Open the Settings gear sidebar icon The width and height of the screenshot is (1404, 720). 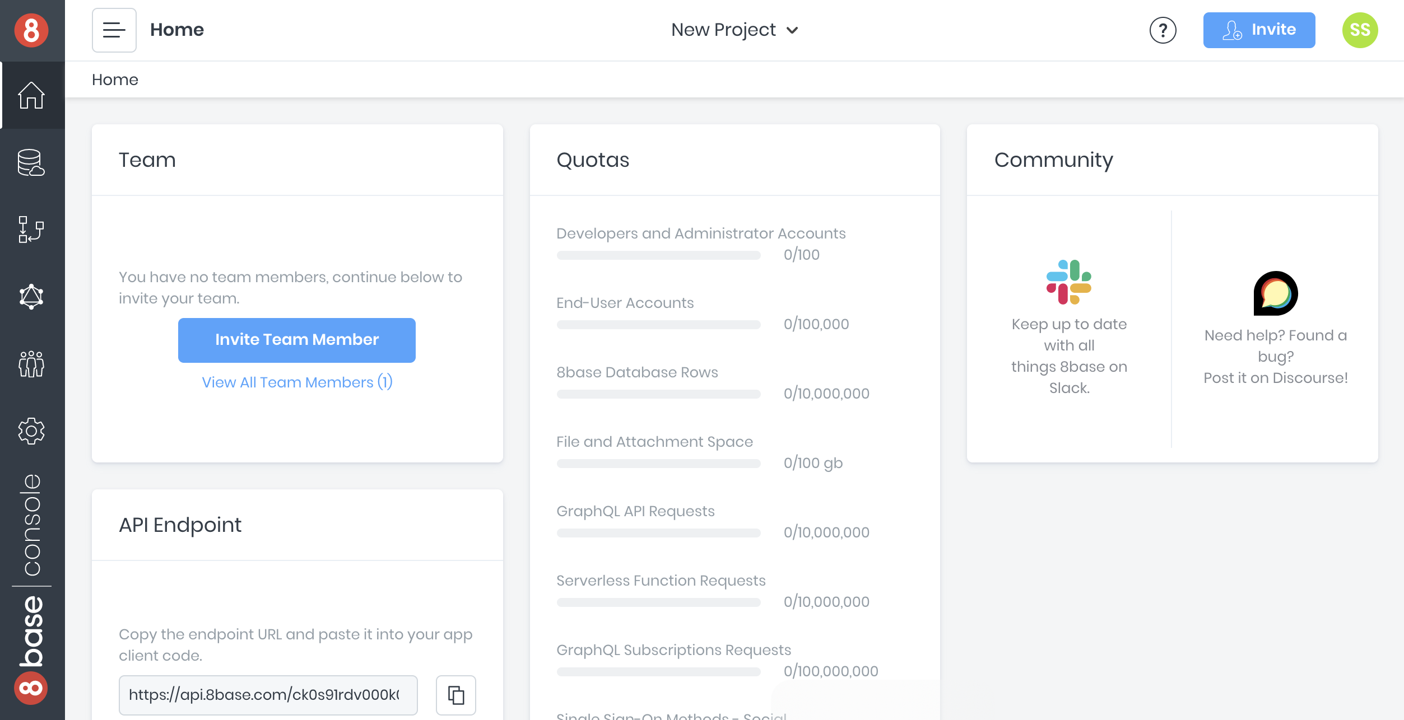point(31,431)
